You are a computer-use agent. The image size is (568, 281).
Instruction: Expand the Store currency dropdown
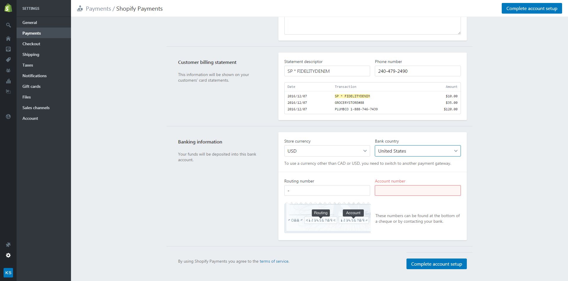pyautogui.click(x=327, y=151)
